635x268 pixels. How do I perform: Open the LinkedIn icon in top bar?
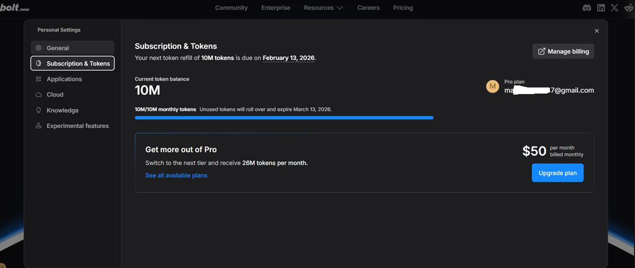[601, 8]
